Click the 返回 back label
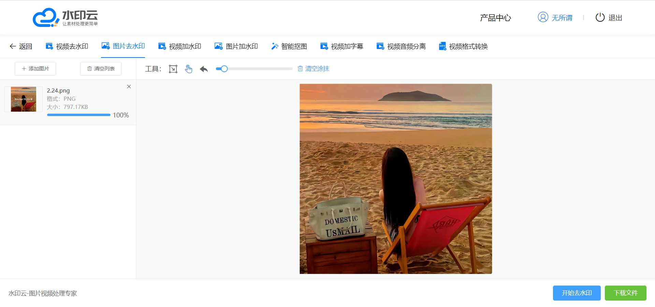The width and height of the screenshot is (655, 307). click(x=26, y=46)
